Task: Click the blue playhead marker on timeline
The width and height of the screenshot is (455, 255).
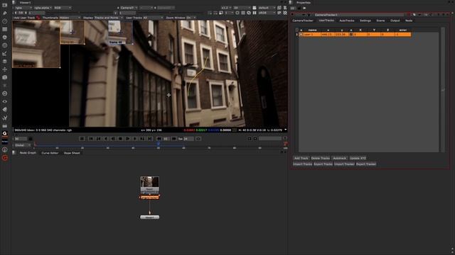Action: 159,143
